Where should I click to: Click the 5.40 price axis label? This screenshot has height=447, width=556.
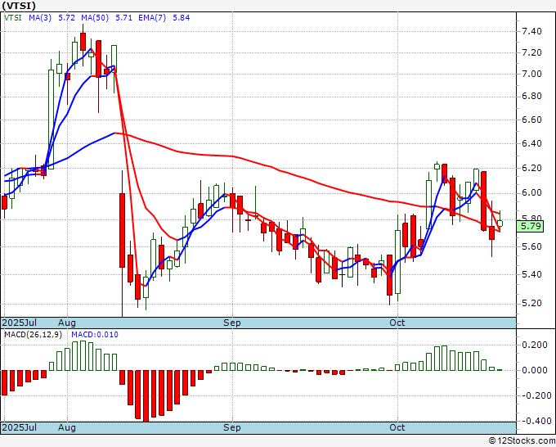click(x=532, y=275)
